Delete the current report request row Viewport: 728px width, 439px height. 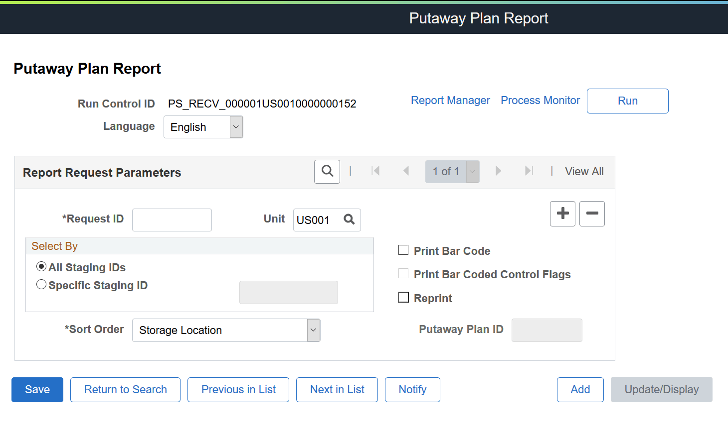[592, 214]
